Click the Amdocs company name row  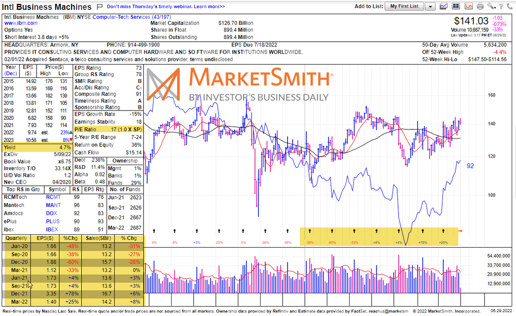[x=13, y=213]
